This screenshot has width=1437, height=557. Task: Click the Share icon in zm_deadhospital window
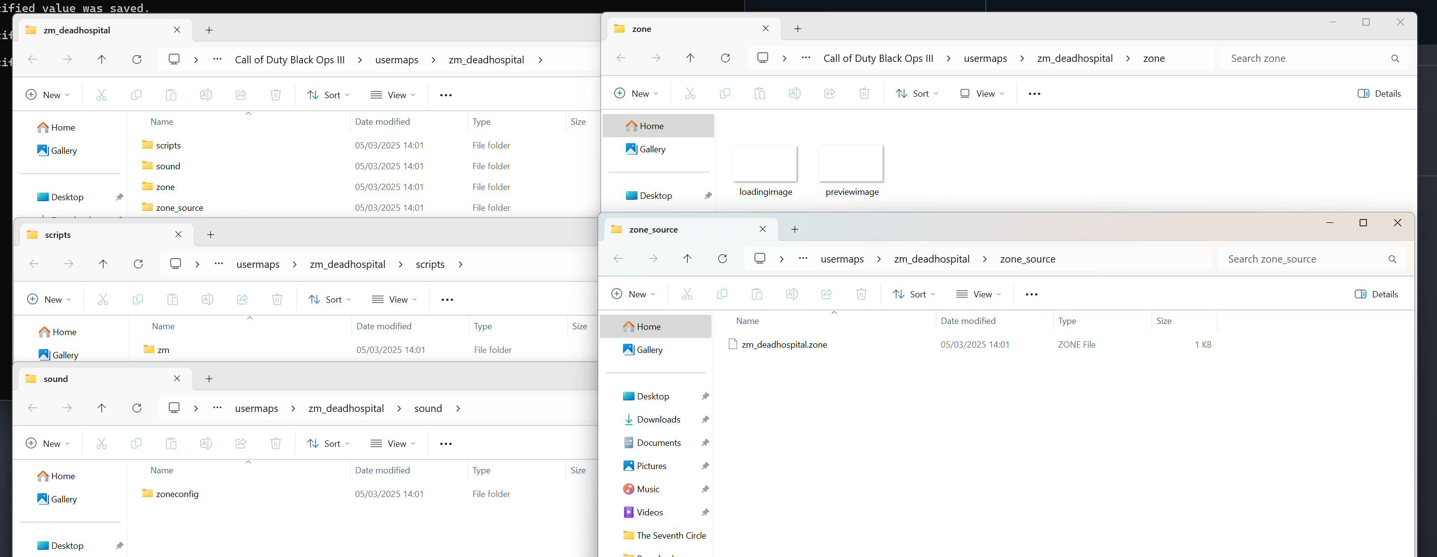(x=241, y=95)
